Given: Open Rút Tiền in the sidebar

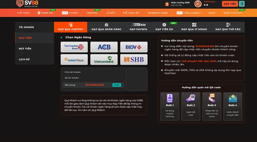Looking at the screenshot, I should [x=25, y=49].
